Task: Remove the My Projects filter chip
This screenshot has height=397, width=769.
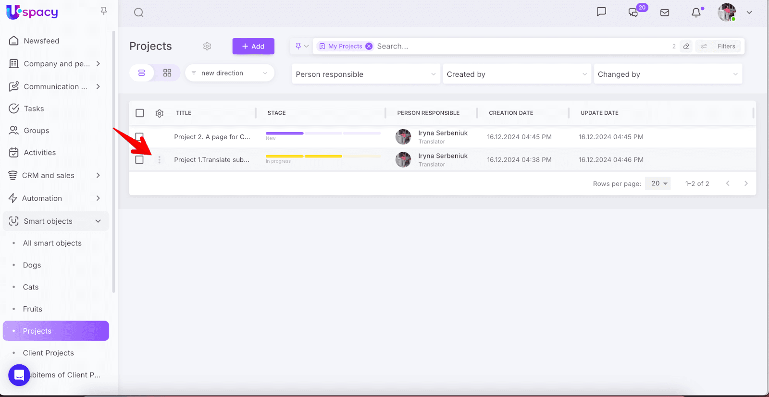Action: tap(369, 46)
